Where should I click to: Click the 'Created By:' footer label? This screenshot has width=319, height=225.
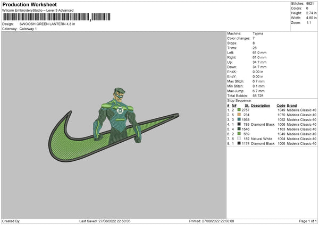click(11, 221)
